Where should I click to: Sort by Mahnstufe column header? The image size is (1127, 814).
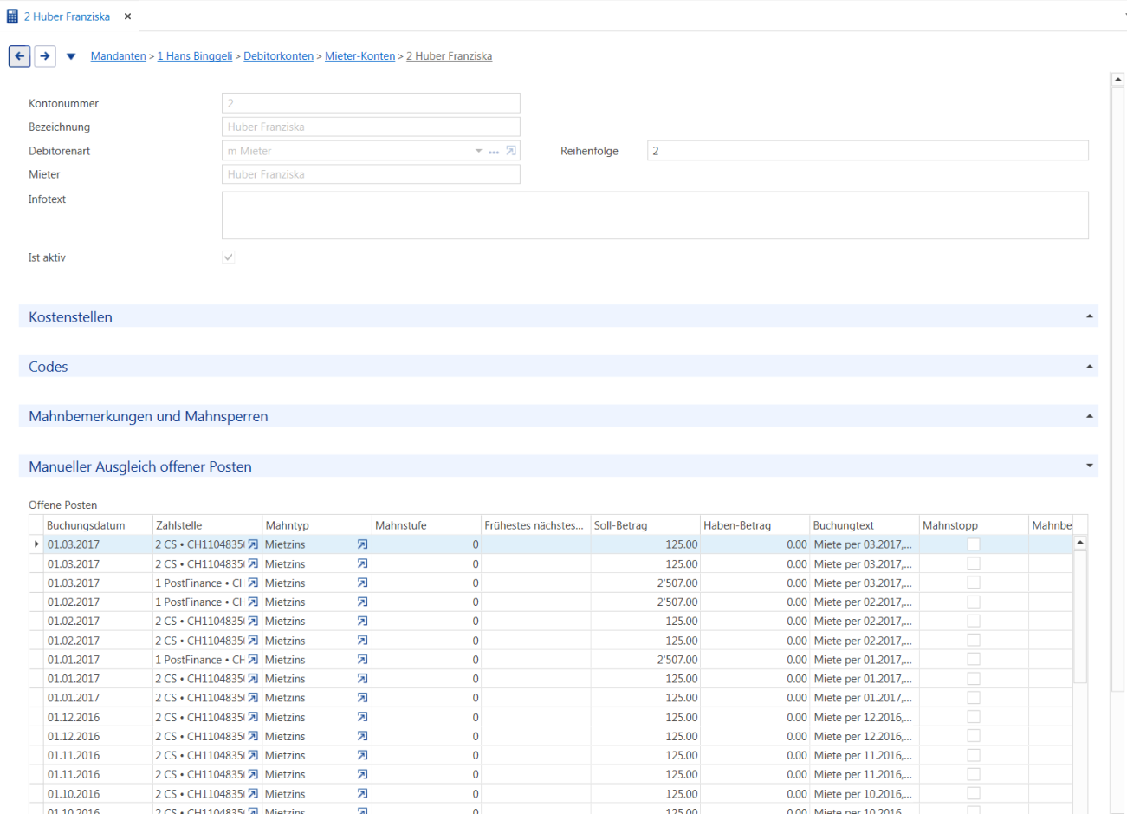pos(426,525)
